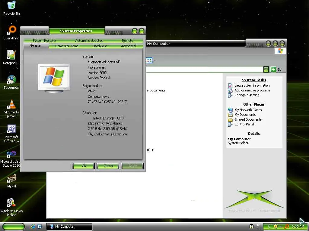Screen dimensions: 309x231
Task: Select the My Computer taskbar button
Action: click(69, 226)
